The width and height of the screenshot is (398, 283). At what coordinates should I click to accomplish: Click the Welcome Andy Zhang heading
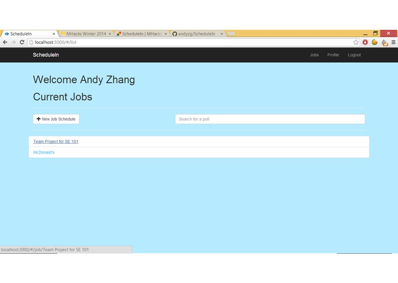84,80
